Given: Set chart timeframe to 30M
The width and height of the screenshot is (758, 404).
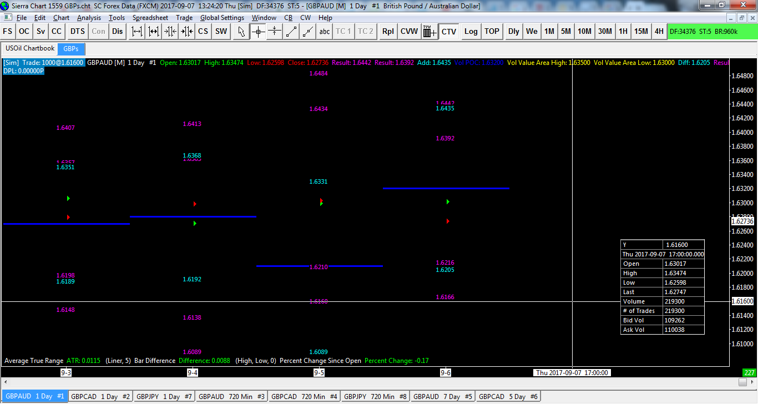Looking at the screenshot, I should pos(605,31).
